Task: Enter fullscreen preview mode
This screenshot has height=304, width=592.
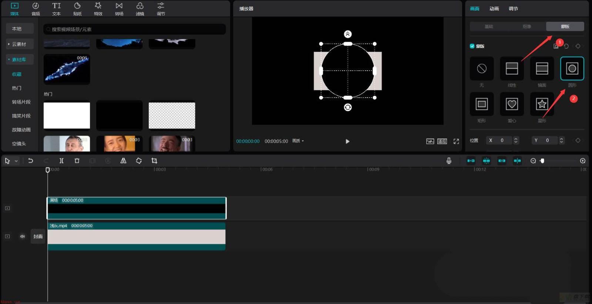Action: (x=456, y=141)
